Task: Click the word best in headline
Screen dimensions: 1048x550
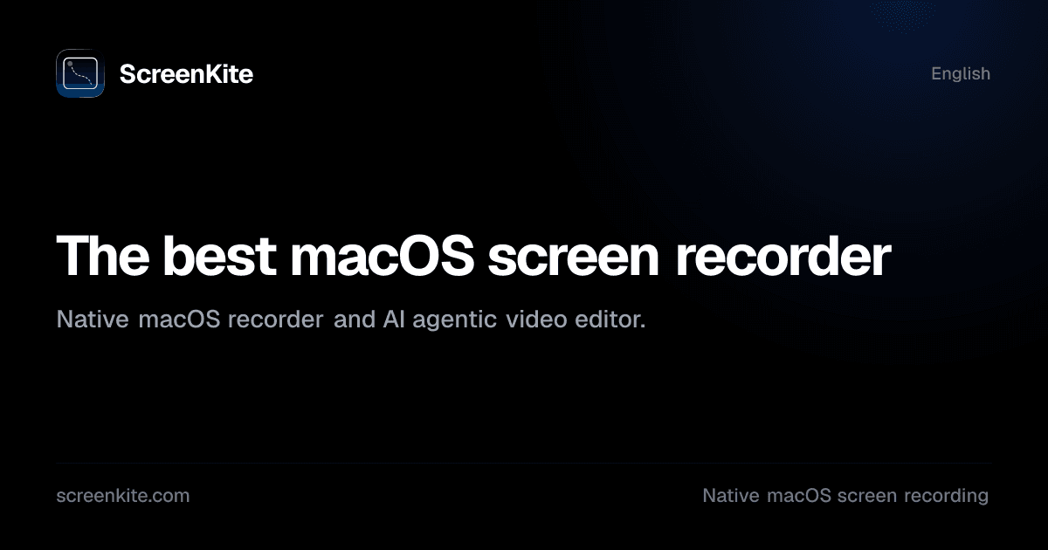Action: 220,256
